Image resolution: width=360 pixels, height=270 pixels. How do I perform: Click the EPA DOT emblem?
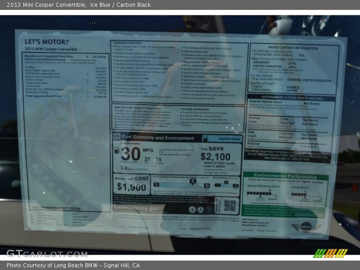[x=117, y=136]
